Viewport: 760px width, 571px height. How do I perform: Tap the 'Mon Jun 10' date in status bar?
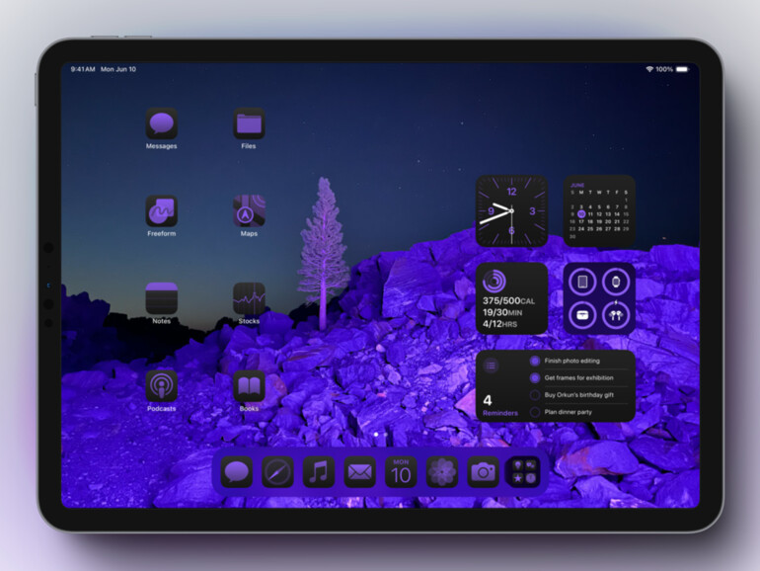[118, 69]
